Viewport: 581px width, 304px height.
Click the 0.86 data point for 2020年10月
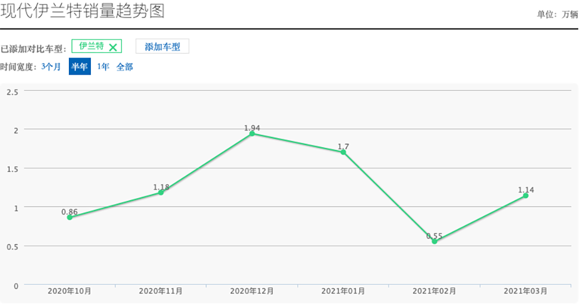pos(69,218)
